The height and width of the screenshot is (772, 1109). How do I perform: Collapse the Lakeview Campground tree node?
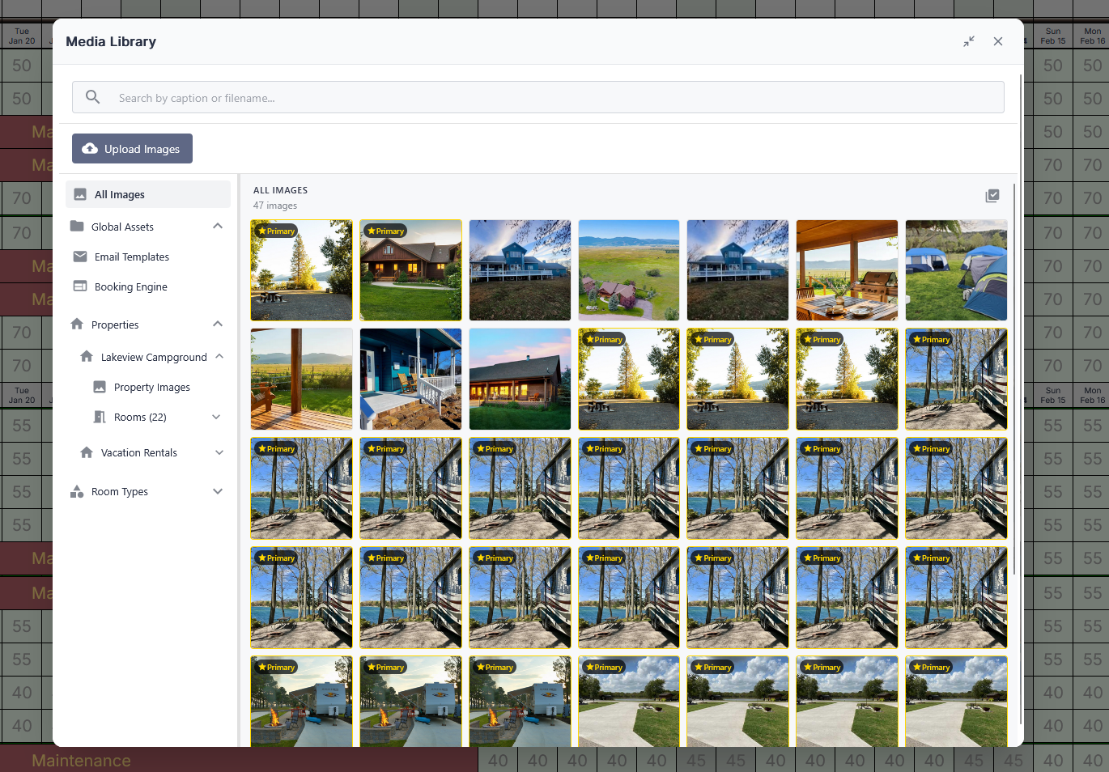tap(219, 357)
